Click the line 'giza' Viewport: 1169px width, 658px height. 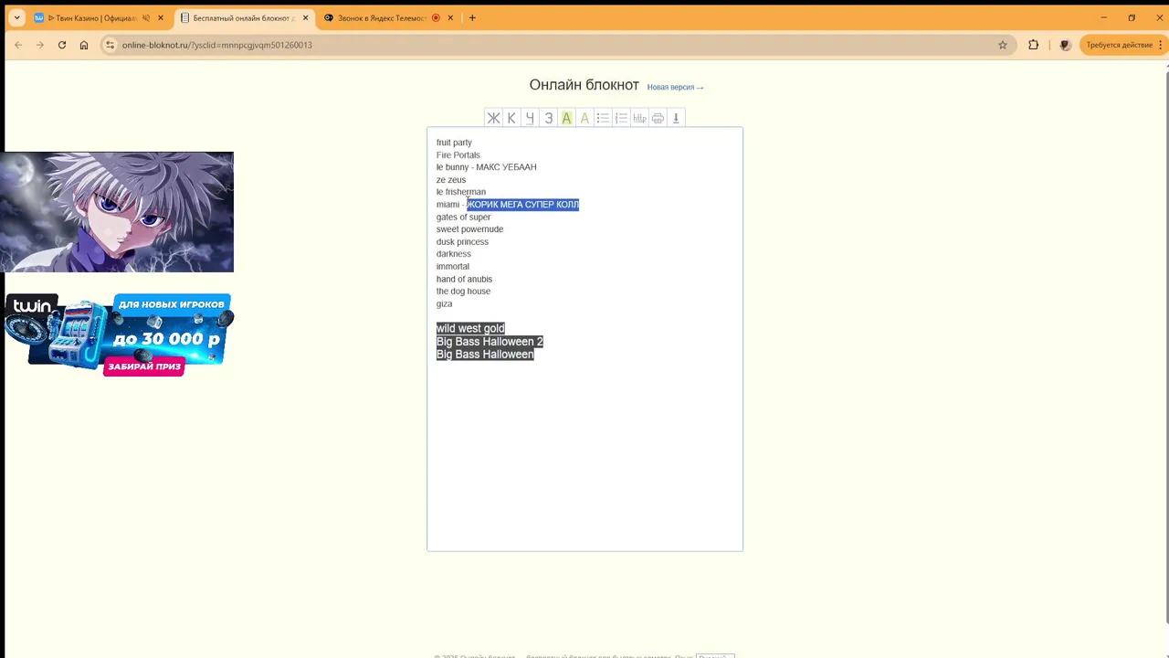point(444,303)
